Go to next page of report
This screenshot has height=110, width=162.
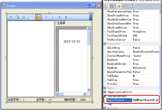[59, 17]
